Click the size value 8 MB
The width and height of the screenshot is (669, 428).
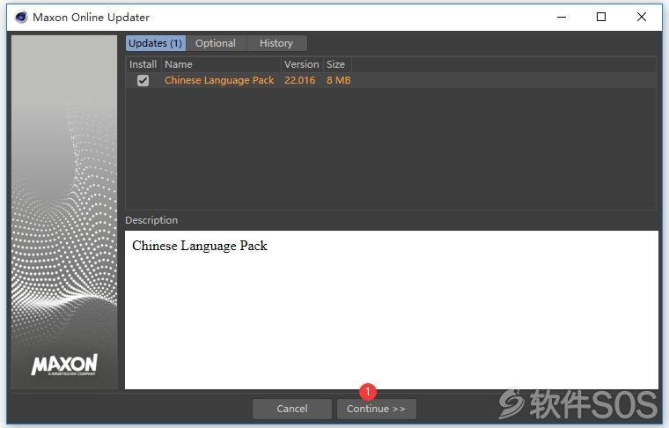tap(339, 80)
